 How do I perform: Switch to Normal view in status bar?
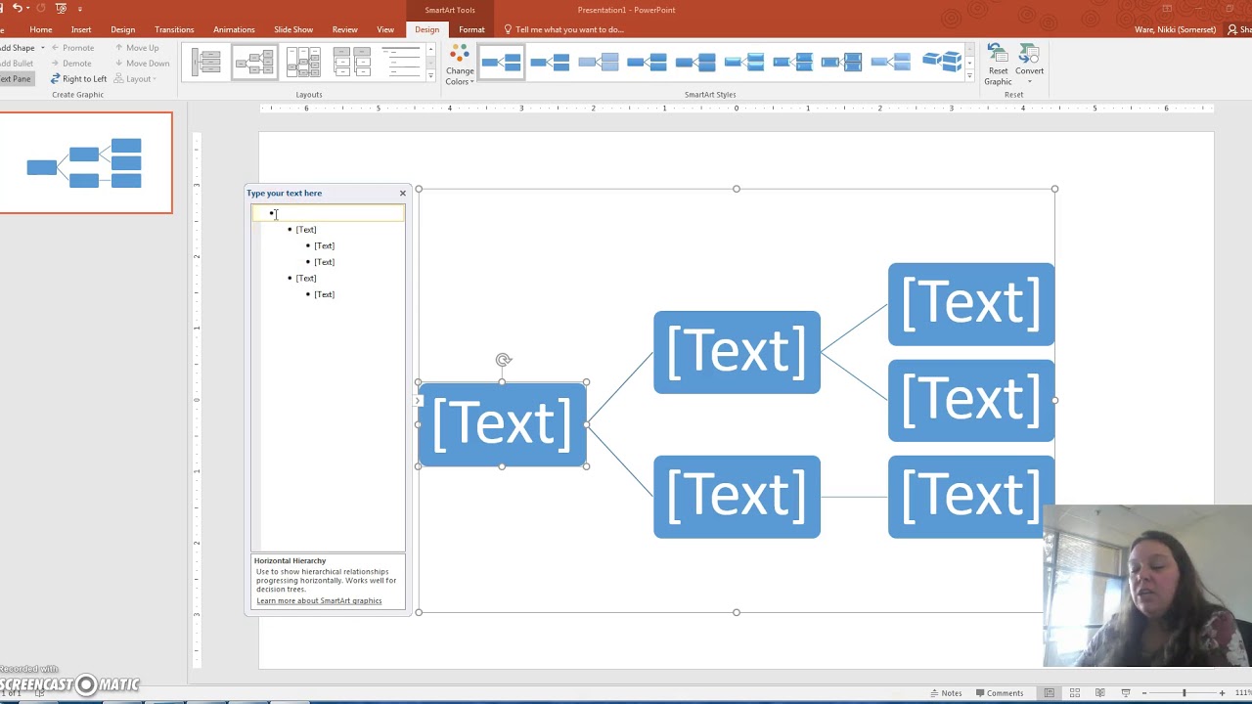1050,693
